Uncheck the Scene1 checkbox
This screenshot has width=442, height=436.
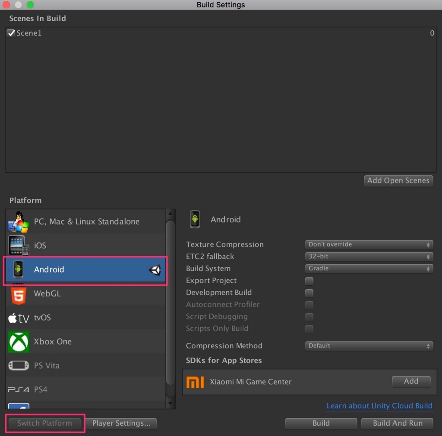11,33
